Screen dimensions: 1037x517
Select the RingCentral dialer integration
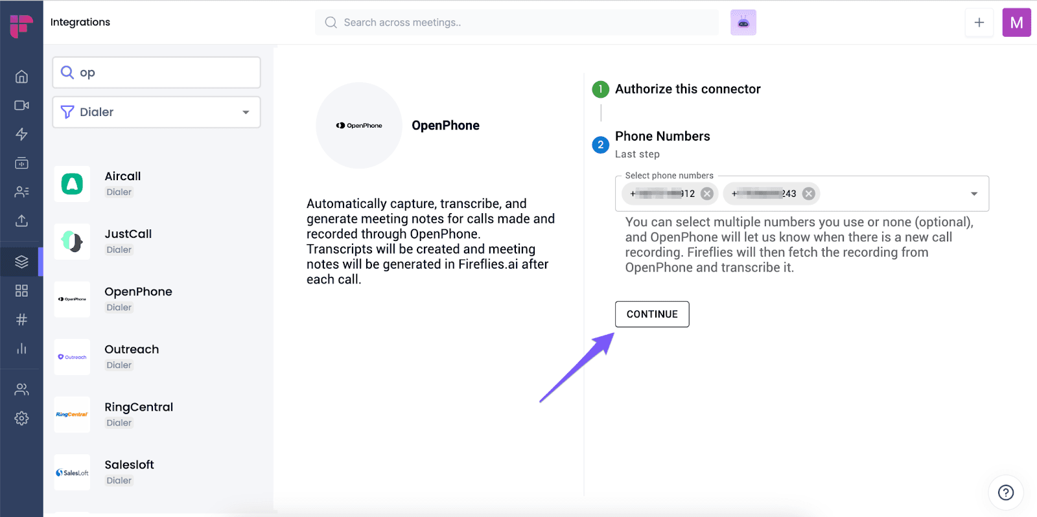(x=156, y=415)
